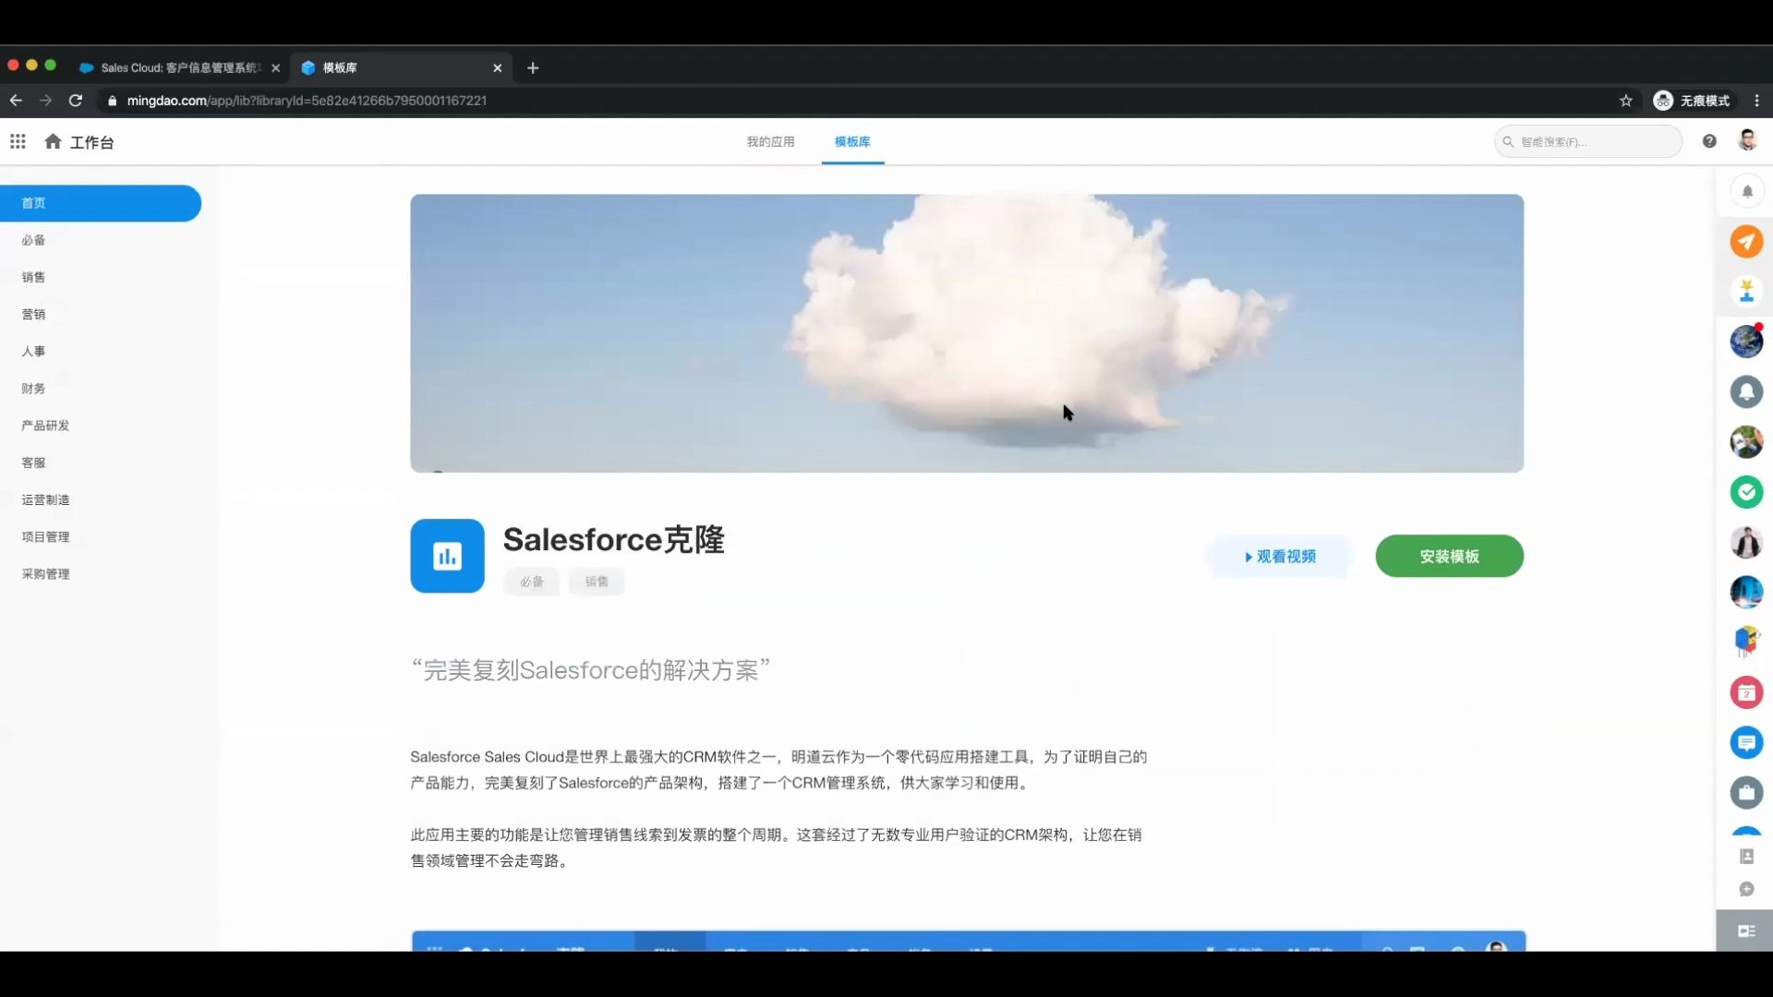Screen dimensions: 1773x997
Task: Open the 营销 category in sidebar
Action: pyautogui.click(x=33, y=314)
